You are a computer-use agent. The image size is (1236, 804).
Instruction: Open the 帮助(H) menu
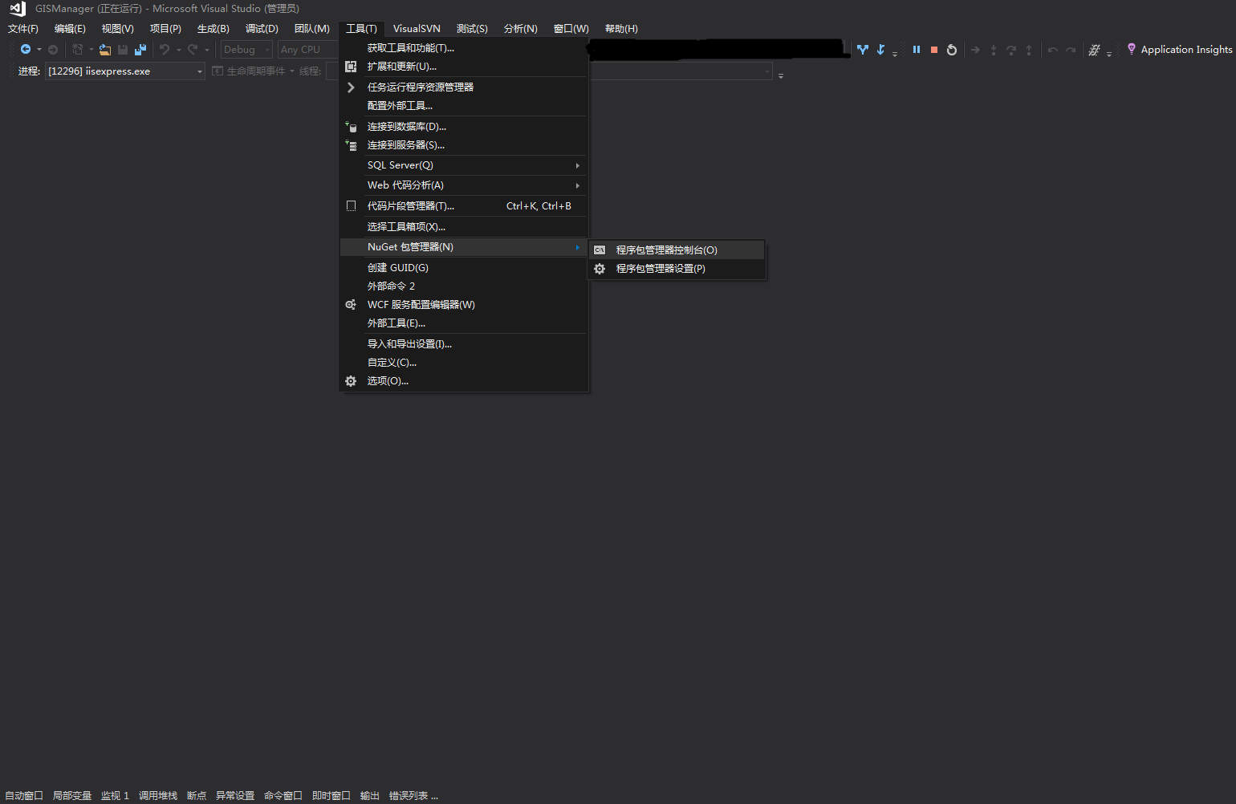pos(621,29)
